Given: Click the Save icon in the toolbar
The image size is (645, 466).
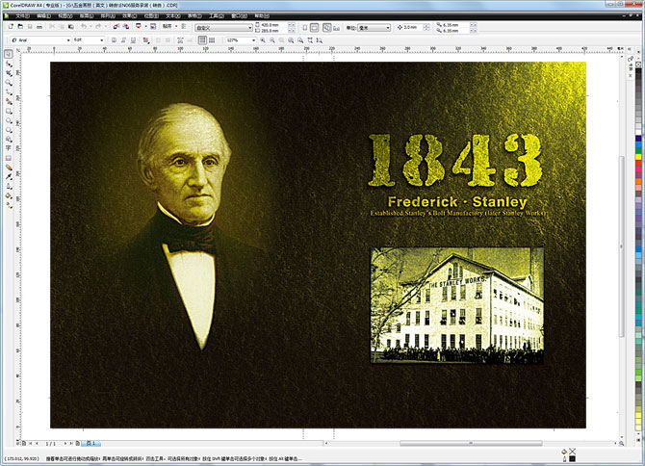Looking at the screenshot, I should [29, 27].
